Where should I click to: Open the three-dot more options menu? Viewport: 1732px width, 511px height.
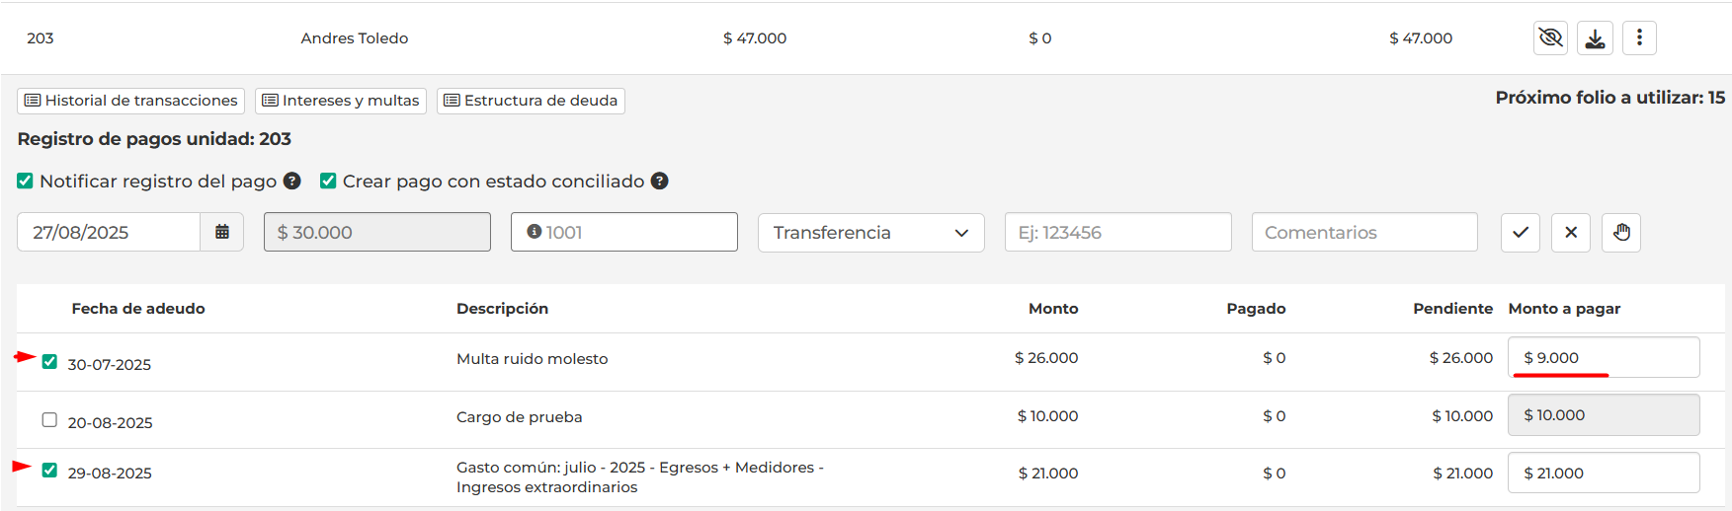click(x=1639, y=38)
